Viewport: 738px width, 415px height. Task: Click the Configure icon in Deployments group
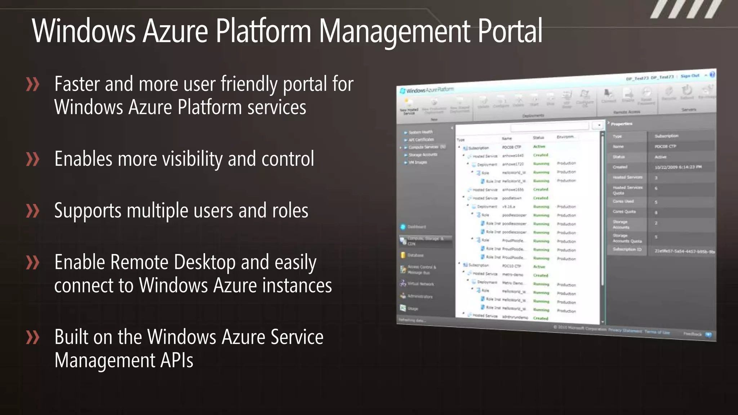point(501,99)
